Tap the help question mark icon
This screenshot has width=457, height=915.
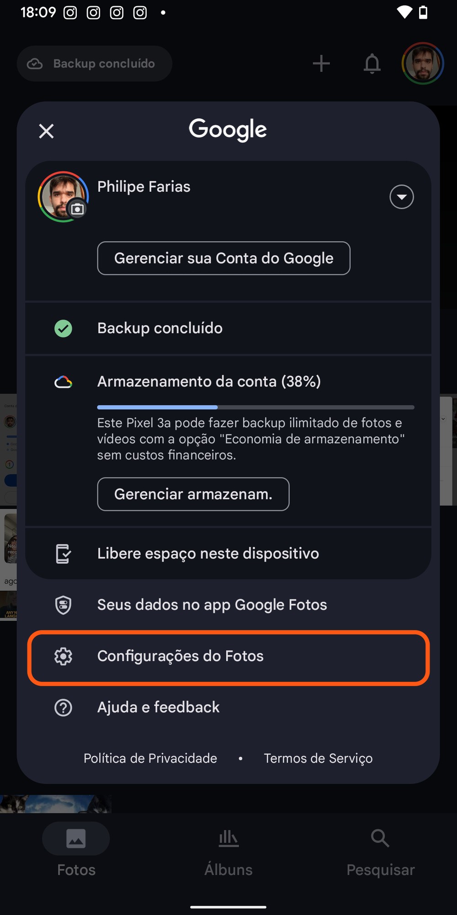coord(63,707)
